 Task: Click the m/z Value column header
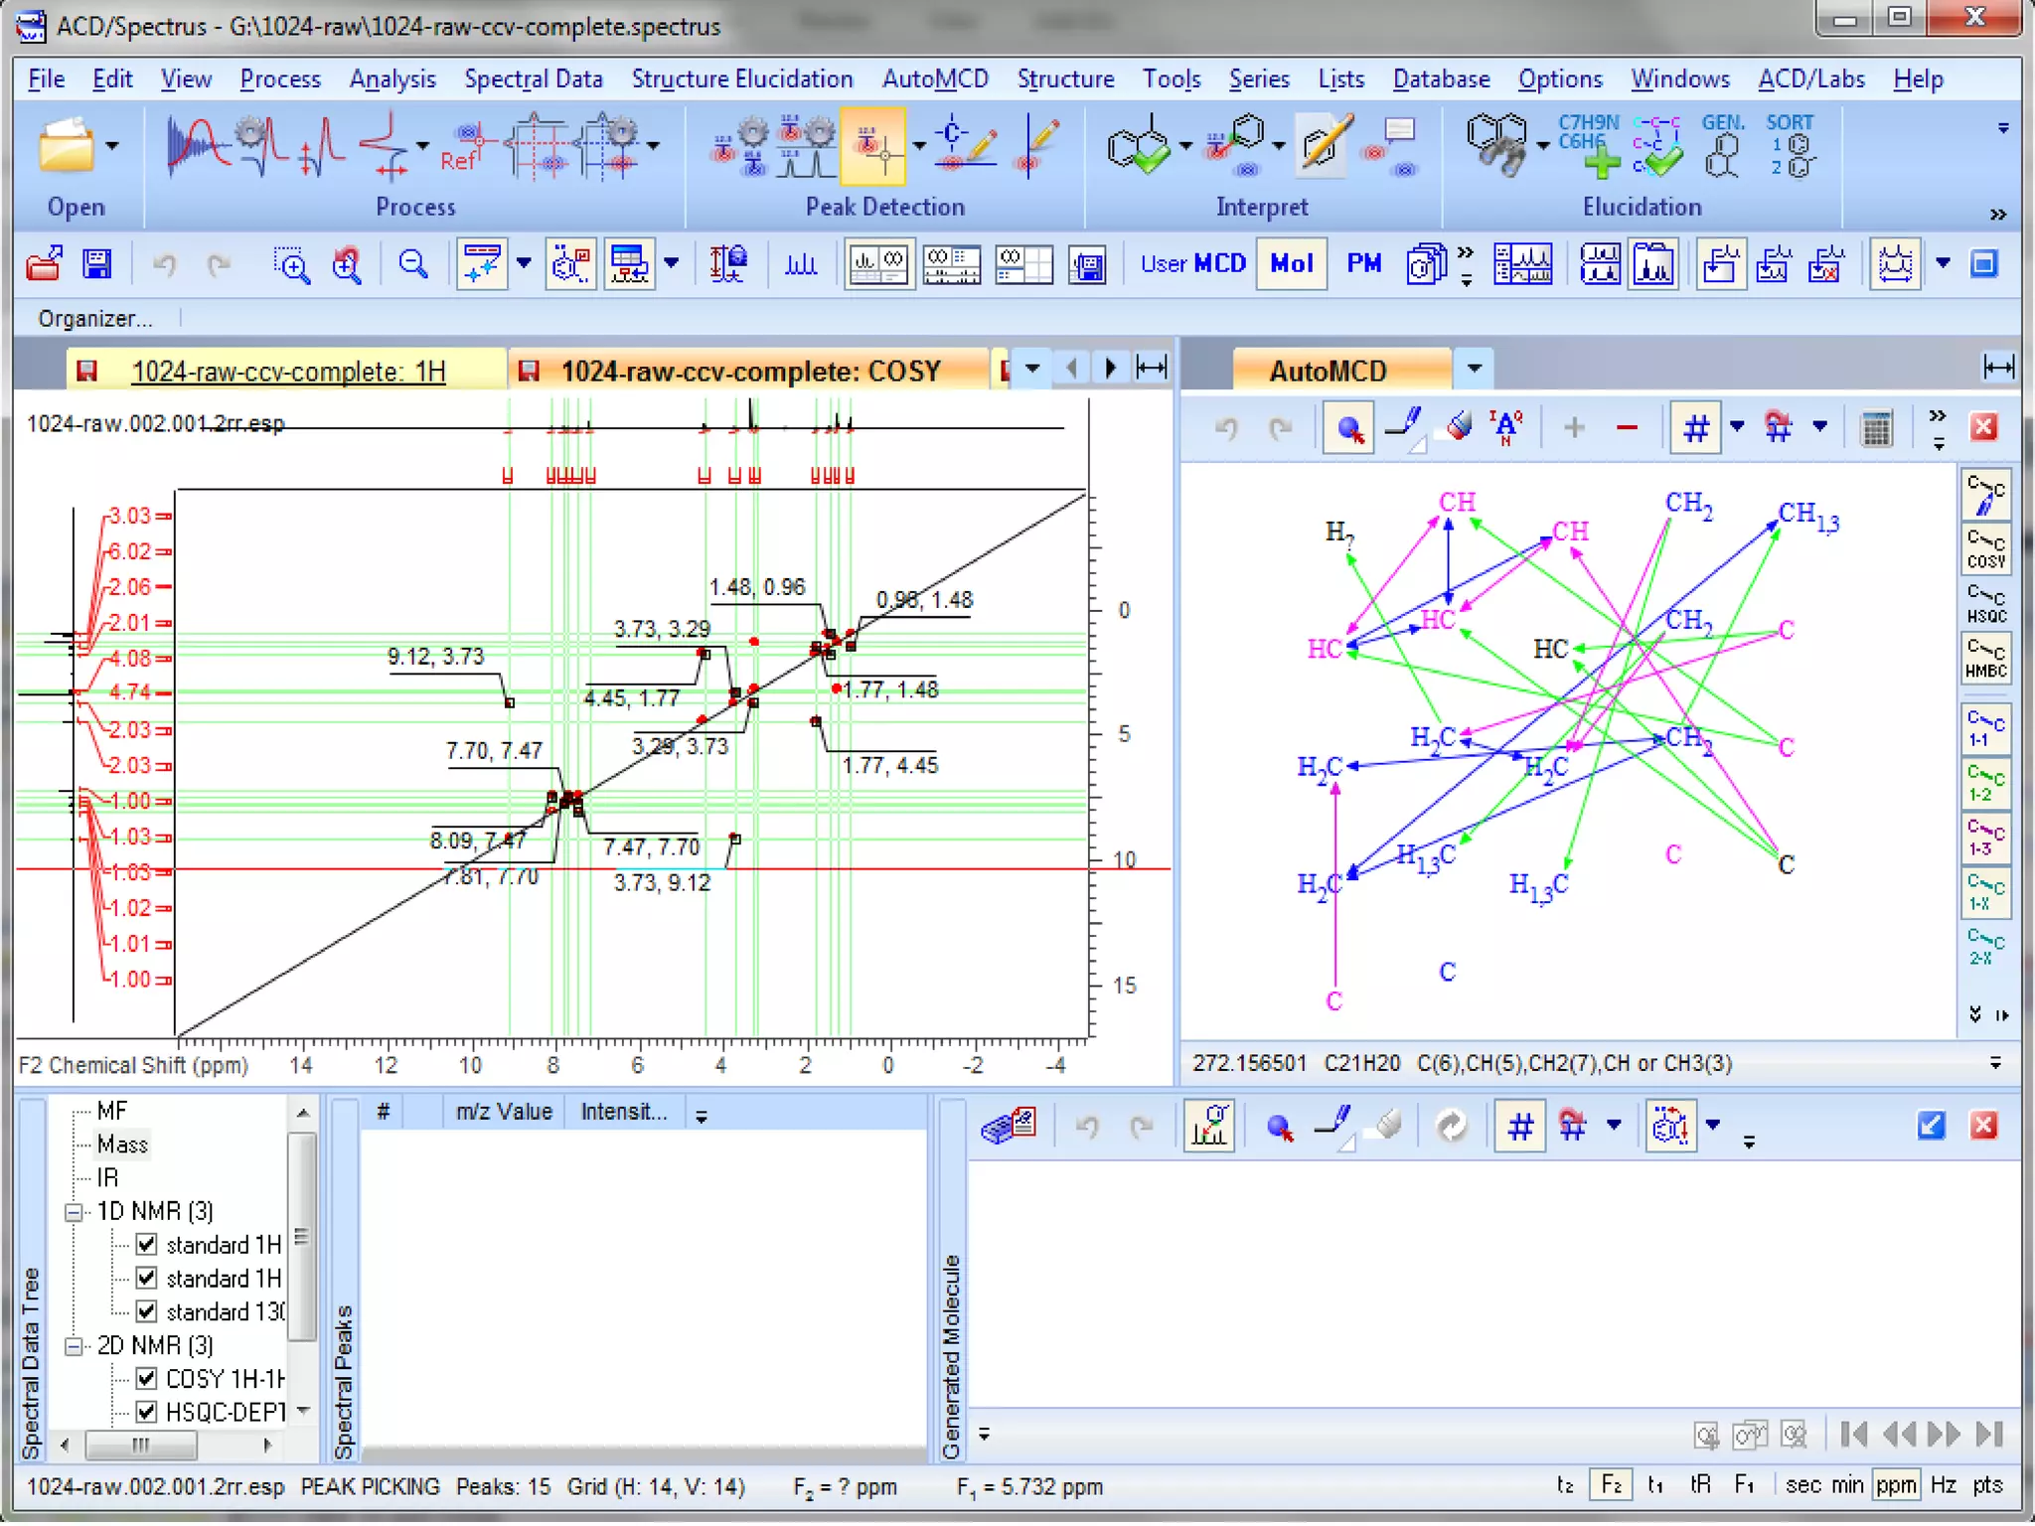point(503,1112)
